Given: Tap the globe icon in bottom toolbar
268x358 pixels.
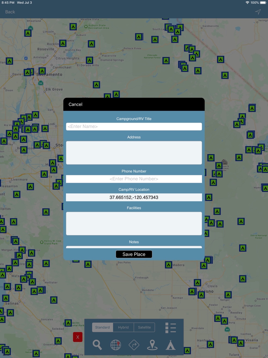Looking at the screenshot, I should (116, 345).
